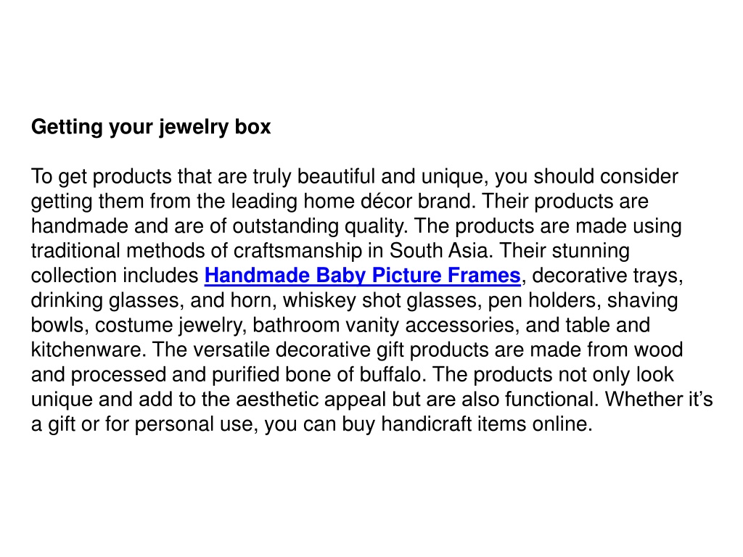This screenshot has height=557, width=743.
Task: Click the phrase "collection includes" before the link
Action: click(115, 276)
